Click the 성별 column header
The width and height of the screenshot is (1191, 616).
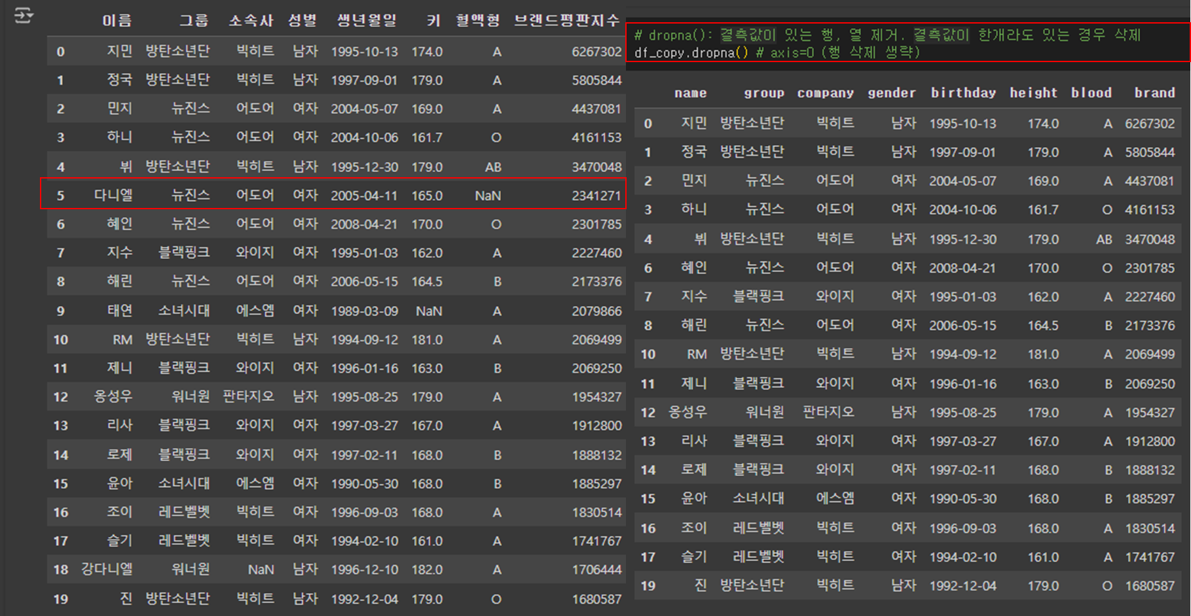302,21
